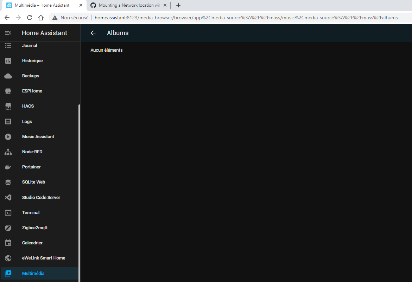Open Journal from the sidebar
This screenshot has height=282, width=412.
click(30, 46)
